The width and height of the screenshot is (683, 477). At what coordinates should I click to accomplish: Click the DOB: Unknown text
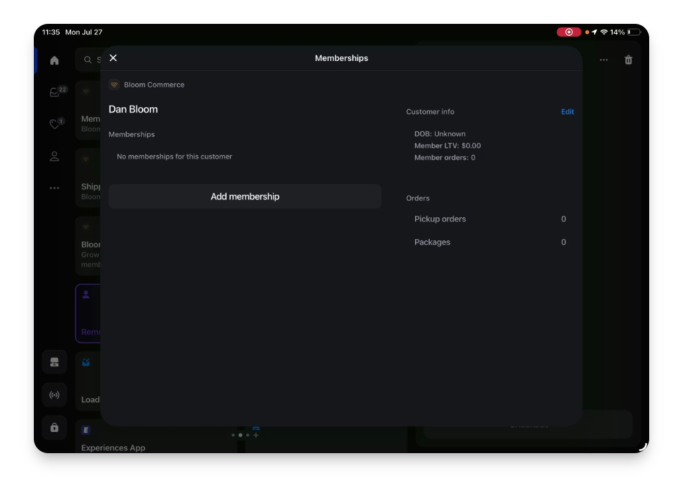click(x=440, y=134)
